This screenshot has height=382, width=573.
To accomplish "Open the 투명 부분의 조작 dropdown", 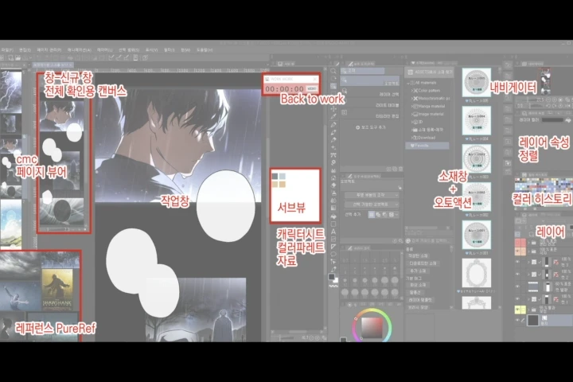I will tap(372, 195).
